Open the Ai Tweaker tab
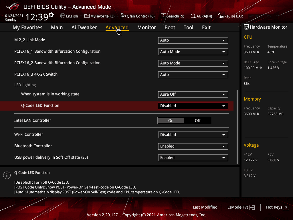The image size is (293, 220). point(84,27)
